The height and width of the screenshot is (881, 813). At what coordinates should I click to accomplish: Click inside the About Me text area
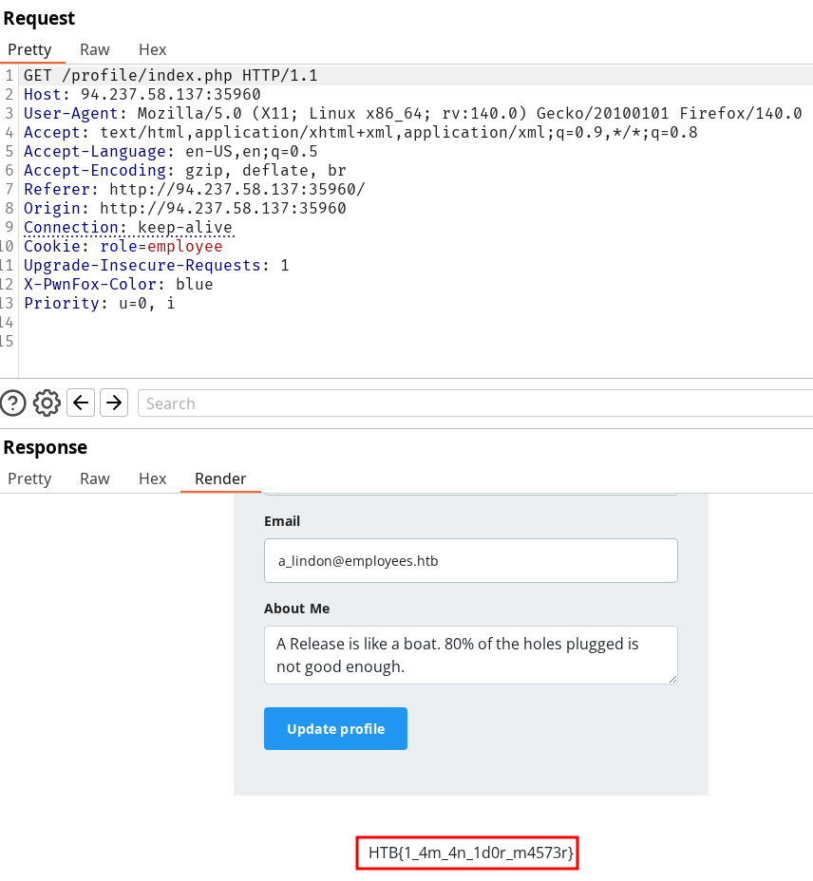click(x=470, y=655)
